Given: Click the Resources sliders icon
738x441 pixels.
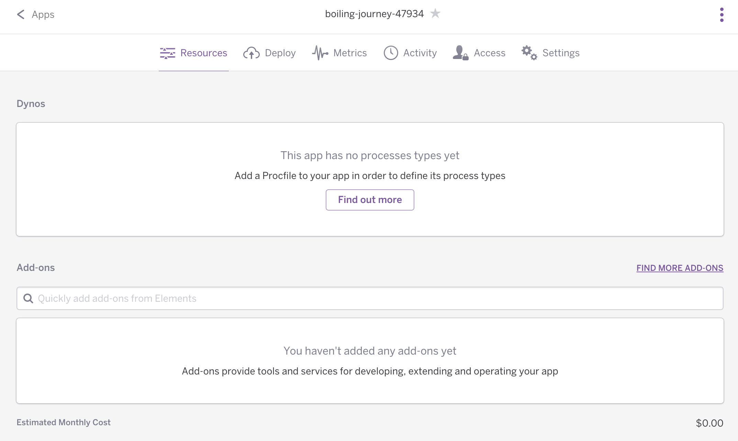Looking at the screenshot, I should tap(168, 53).
